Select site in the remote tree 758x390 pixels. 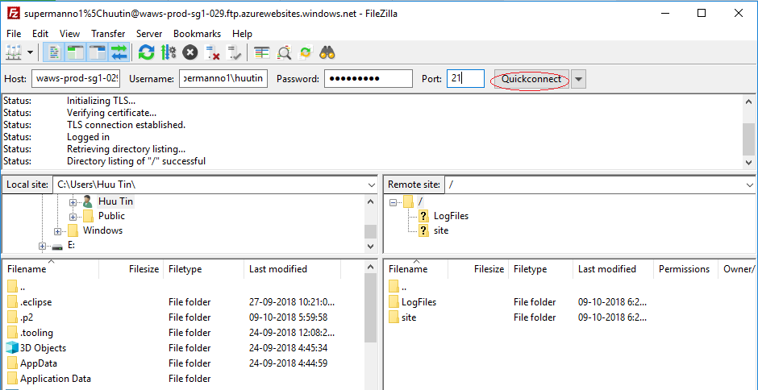click(441, 230)
